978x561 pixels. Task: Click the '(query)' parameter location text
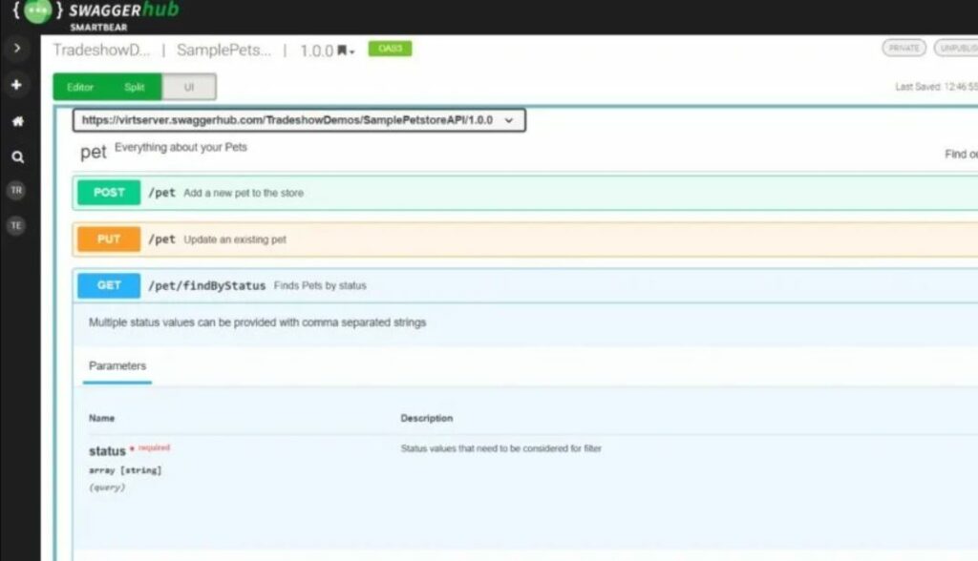(x=107, y=488)
